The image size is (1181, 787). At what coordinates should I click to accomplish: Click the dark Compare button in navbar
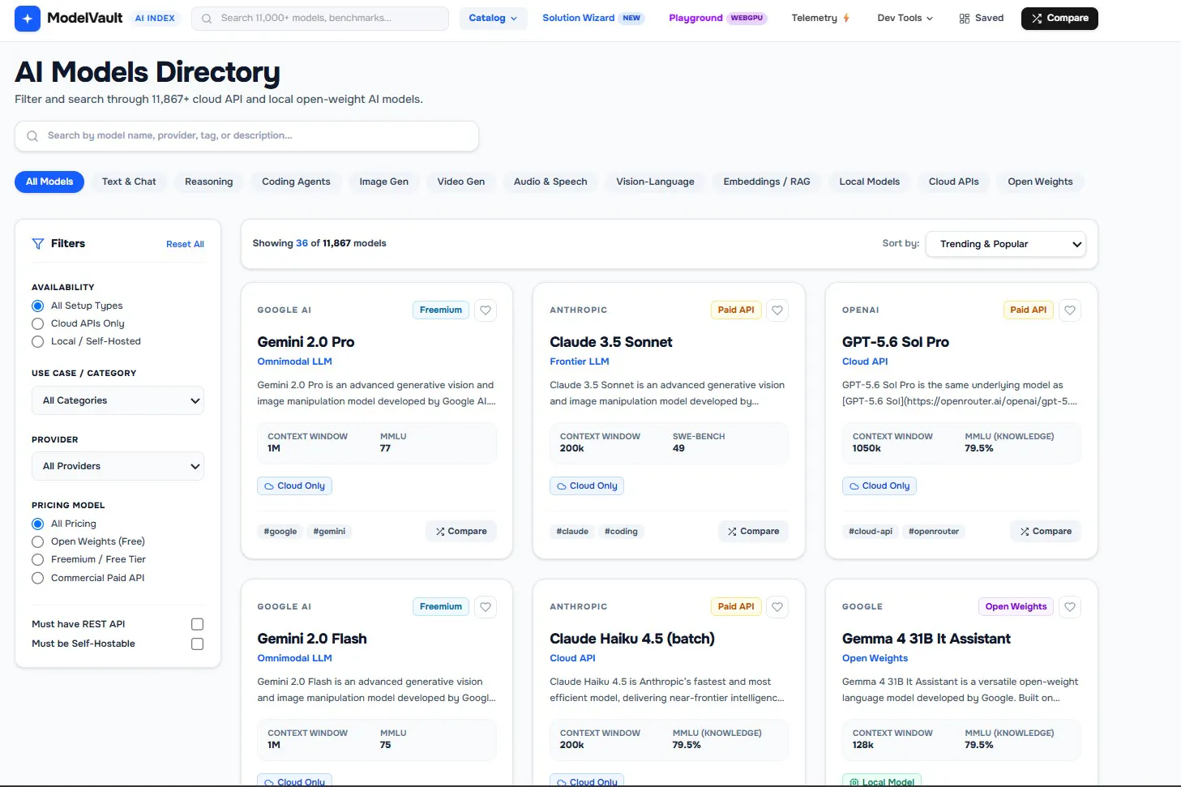[x=1059, y=18]
